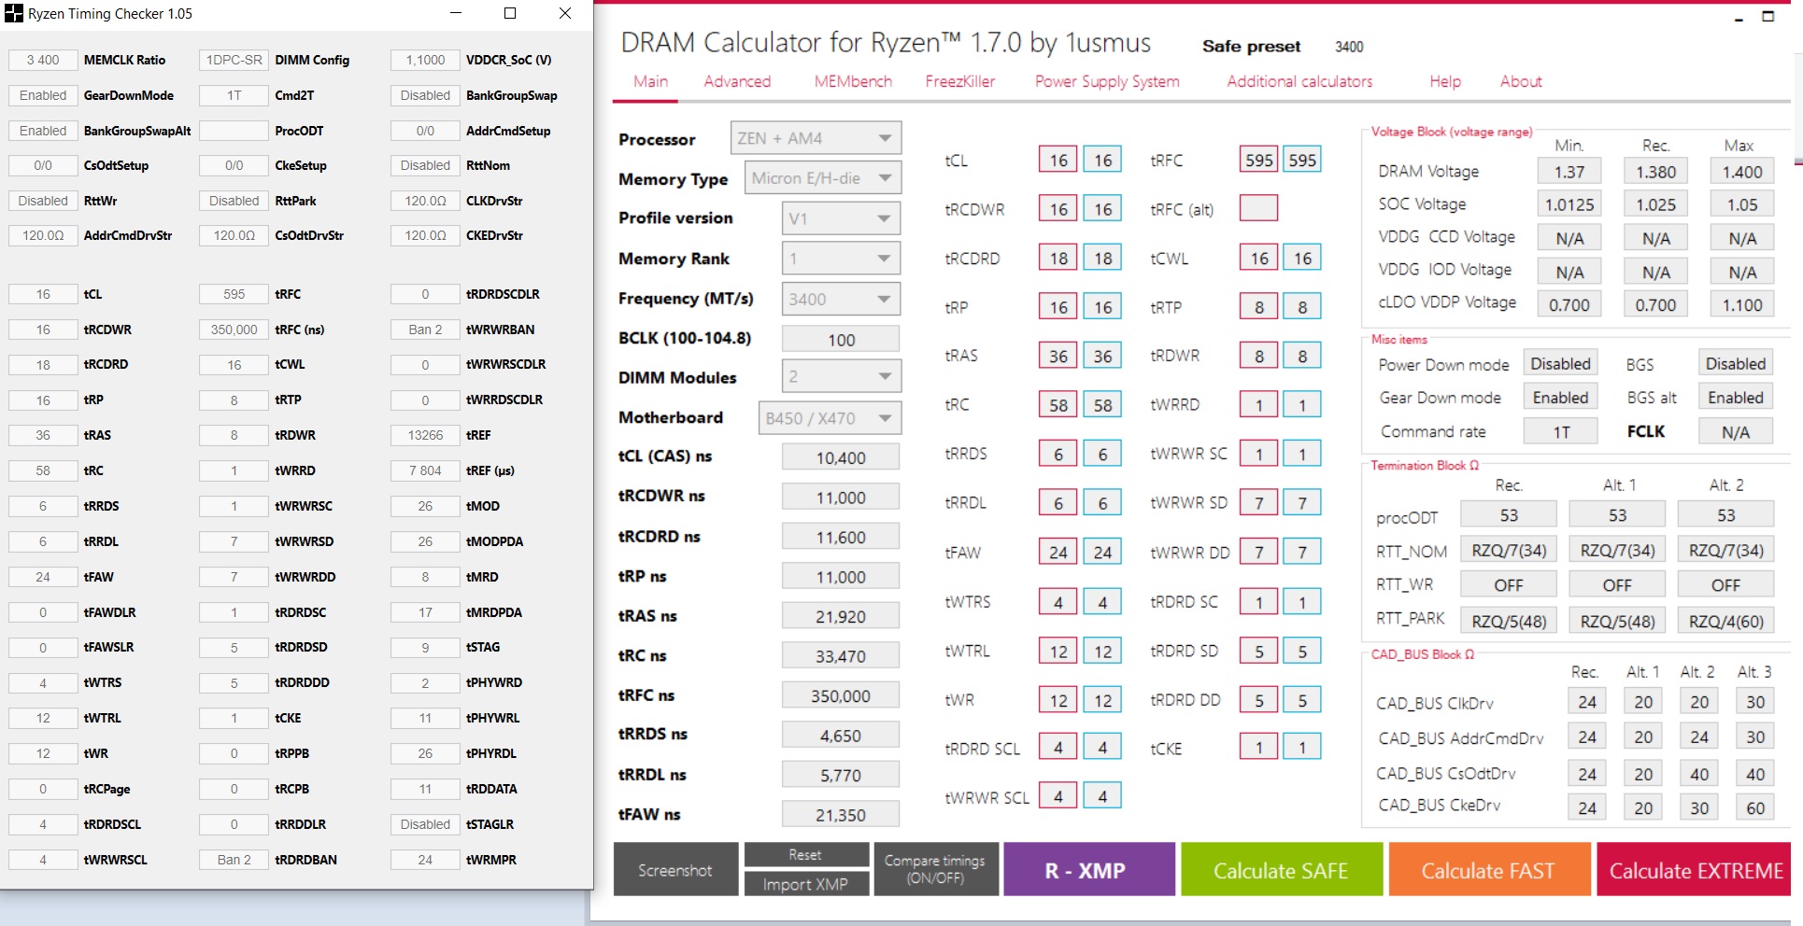Open the Processor dropdown
This screenshot has width=1803, height=926.
tap(816, 138)
